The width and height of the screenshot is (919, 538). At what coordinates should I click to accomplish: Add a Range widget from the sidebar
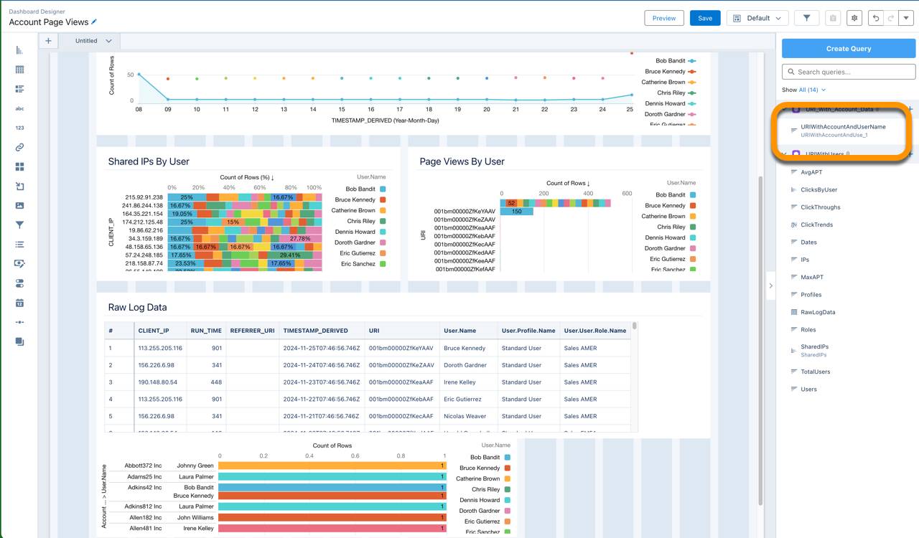click(19, 322)
